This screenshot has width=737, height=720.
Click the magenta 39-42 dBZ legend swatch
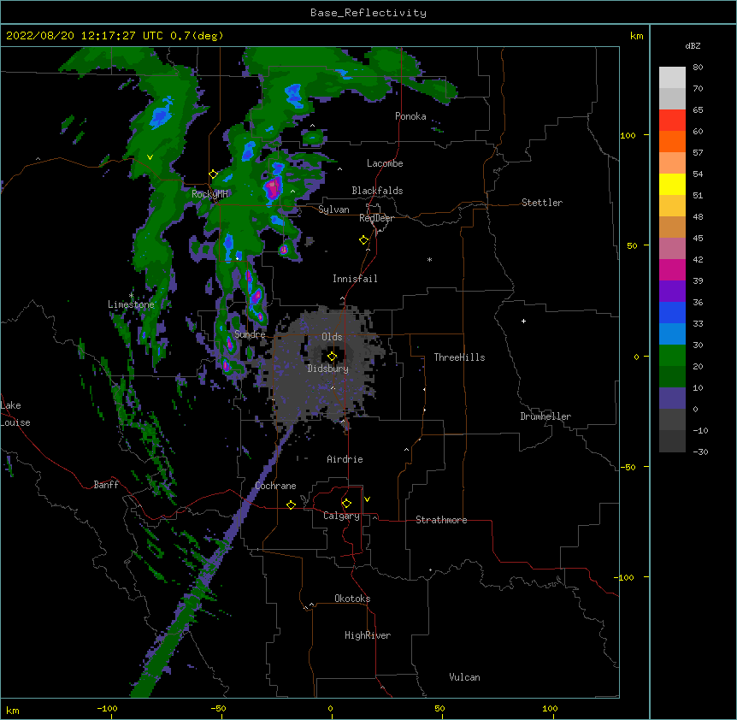[672, 269]
